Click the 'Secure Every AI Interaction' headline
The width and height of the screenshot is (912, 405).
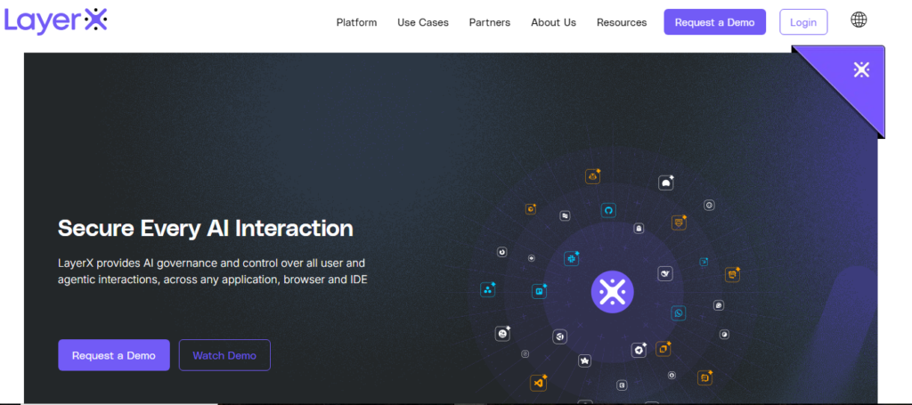pyautogui.click(x=206, y=228)
